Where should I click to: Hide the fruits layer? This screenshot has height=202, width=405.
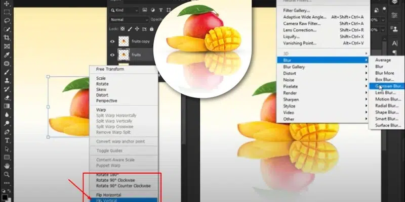[112, 55]
